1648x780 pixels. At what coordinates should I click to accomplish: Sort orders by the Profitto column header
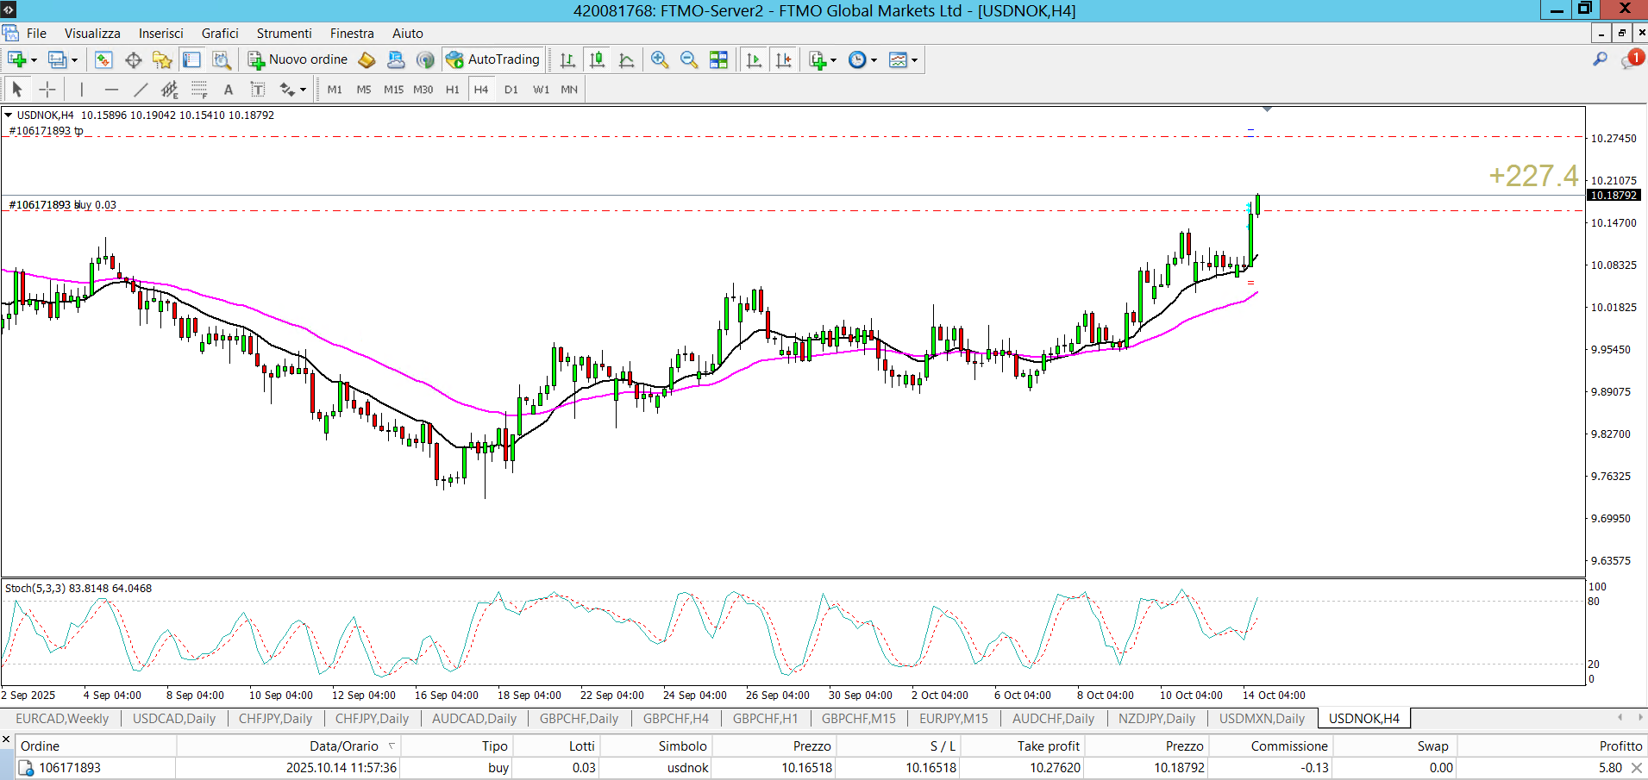1620,746
